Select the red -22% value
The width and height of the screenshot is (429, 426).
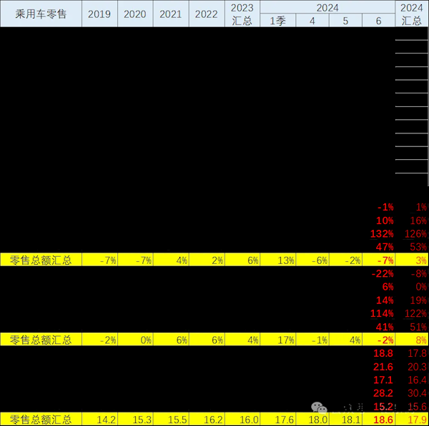click(383, 273)
